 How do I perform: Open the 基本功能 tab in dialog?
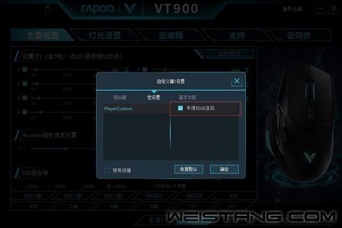tap(187, 97)
